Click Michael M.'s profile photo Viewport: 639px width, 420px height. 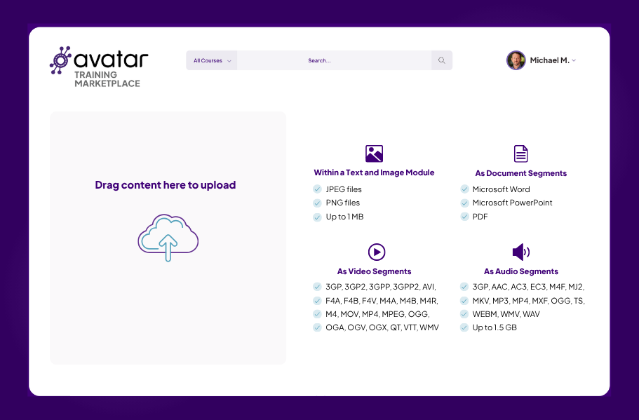click(516, 60)
